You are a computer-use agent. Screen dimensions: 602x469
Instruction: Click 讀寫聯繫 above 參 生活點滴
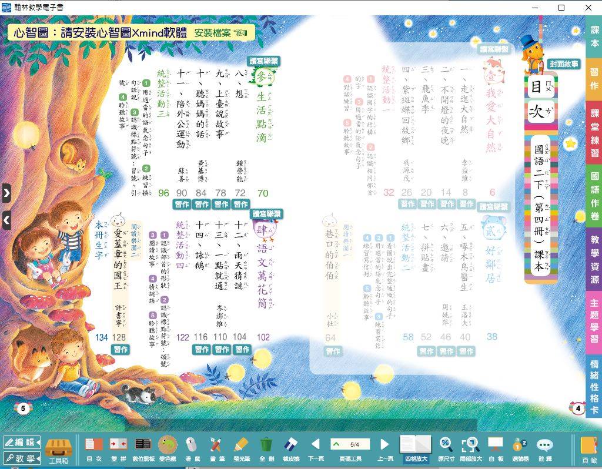click(x=264, y=61)
